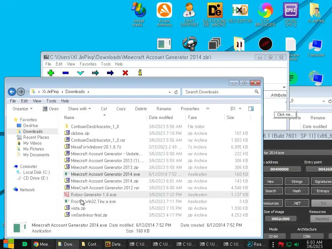The image size is (332, 249).
Task: Open the File menu in Explorer
Action: coord(13,101)
